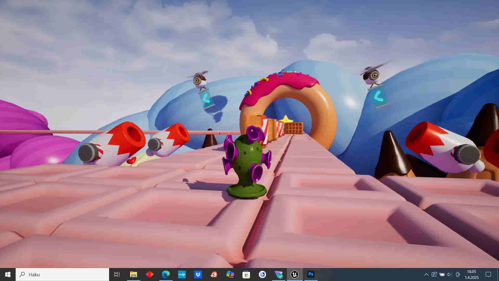Click the teal shield app on the taskbar
The width and height of the screenshot is (499, 281).
point(278,274)
